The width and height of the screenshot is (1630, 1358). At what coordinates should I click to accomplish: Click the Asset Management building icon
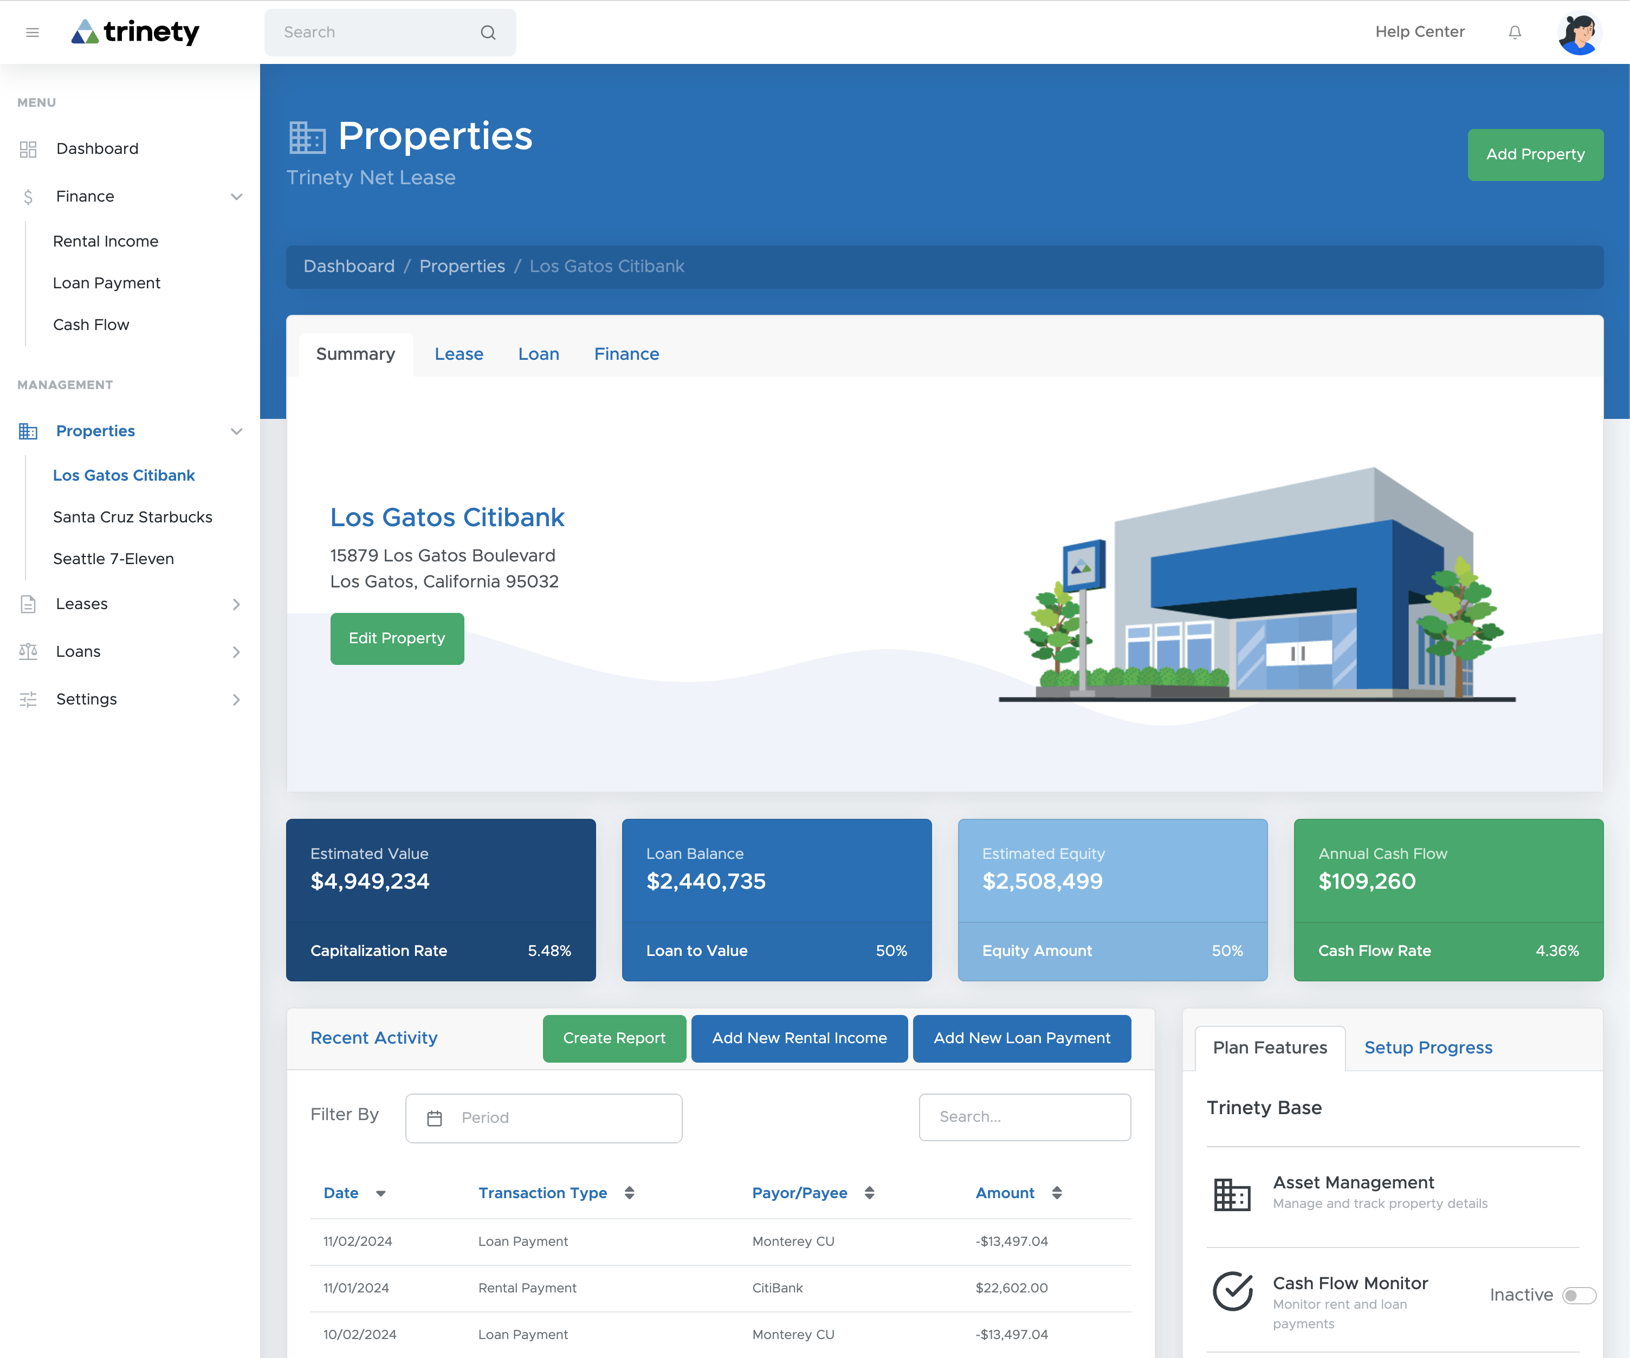(x=1233, y=1194)
